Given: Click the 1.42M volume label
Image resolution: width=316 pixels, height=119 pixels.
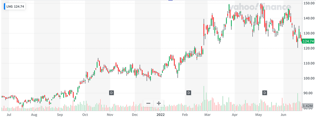Looking at the screenshot, I should coord(308,106).
